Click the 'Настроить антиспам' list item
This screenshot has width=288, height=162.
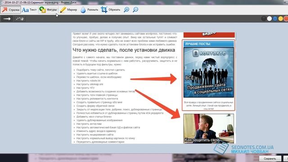pos(89,124)
